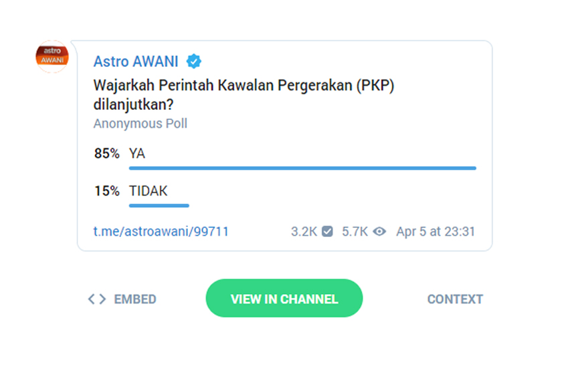The height and width of the screenshot is (385, 562).
Task: Click the 3.2K vote count
Action: point(304,232)
